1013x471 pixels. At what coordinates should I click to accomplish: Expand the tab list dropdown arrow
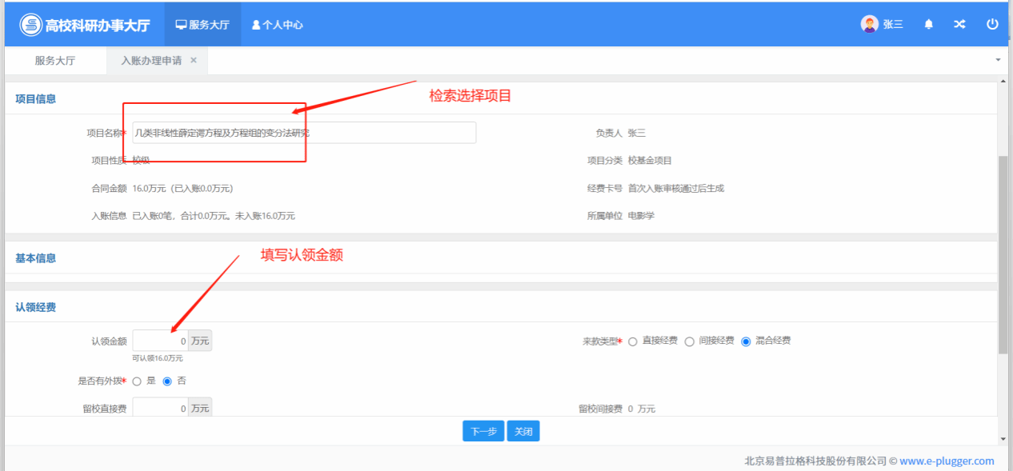pyautogui.click(x=998, y=60)
